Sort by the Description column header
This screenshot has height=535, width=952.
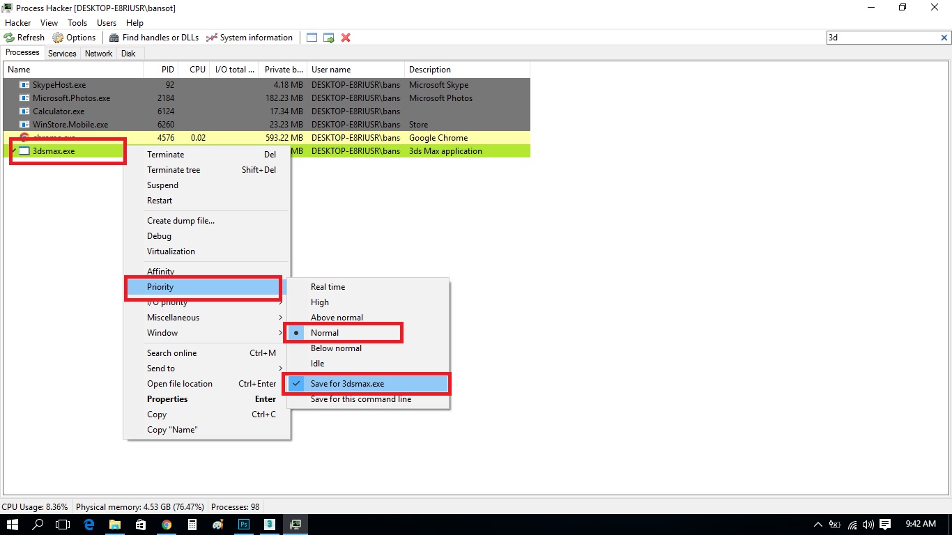[468, 70]
